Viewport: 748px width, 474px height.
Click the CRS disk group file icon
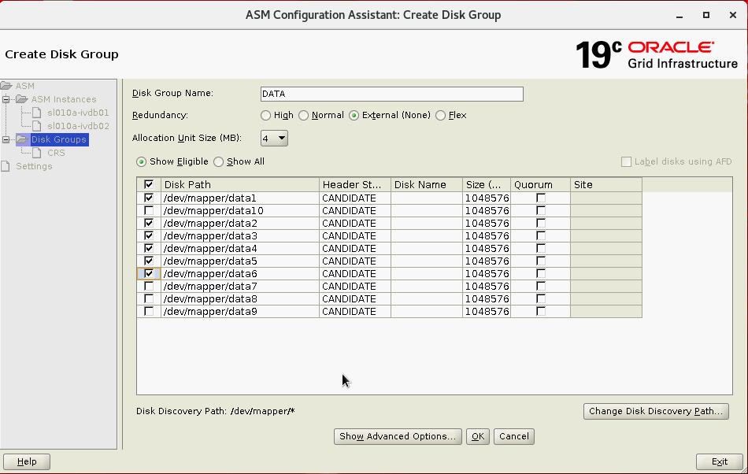tap(37, 153)
